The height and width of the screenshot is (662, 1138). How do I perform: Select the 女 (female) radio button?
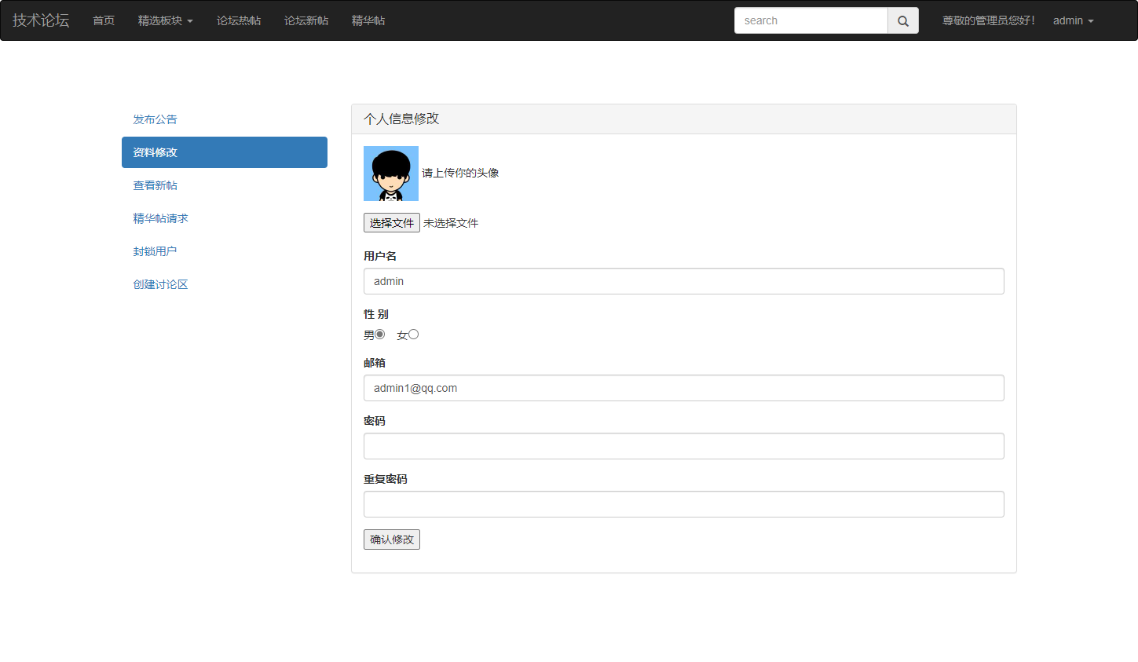tap(413, 335)
